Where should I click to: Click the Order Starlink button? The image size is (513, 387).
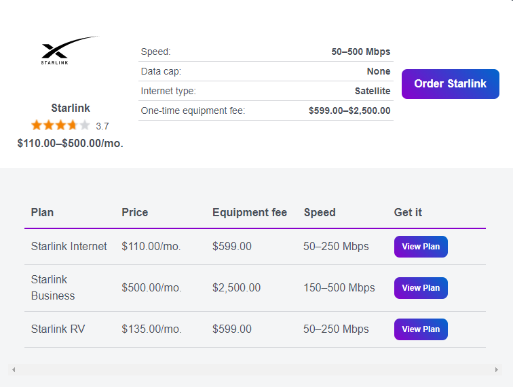point(450,84)
